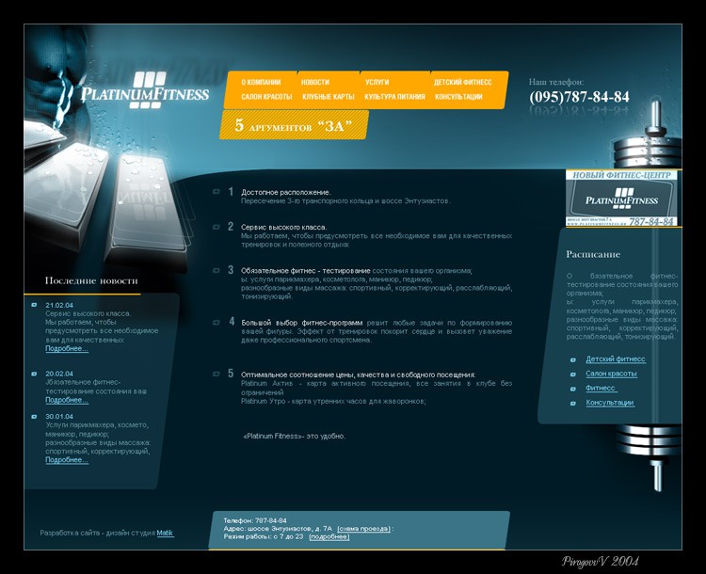Open the схема проезда link

click(x=363, y=529)
